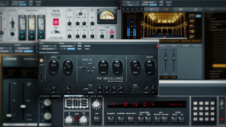Open the Vocal Spring preset selector on AMS
The image size is (226, 127).
(74, 96)
